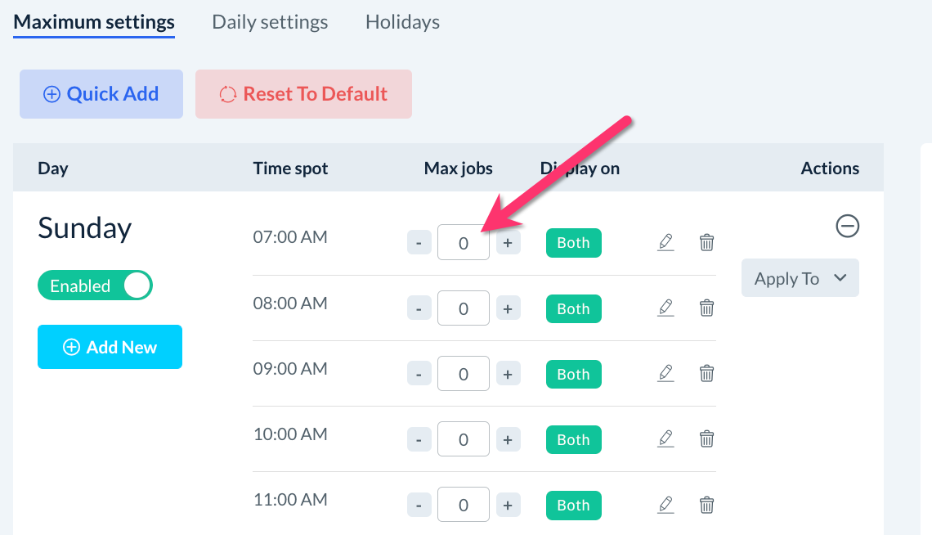Open the Apply To dropdown
The image size is (932, 535).
pyautogui.click(x=800, y=278)
